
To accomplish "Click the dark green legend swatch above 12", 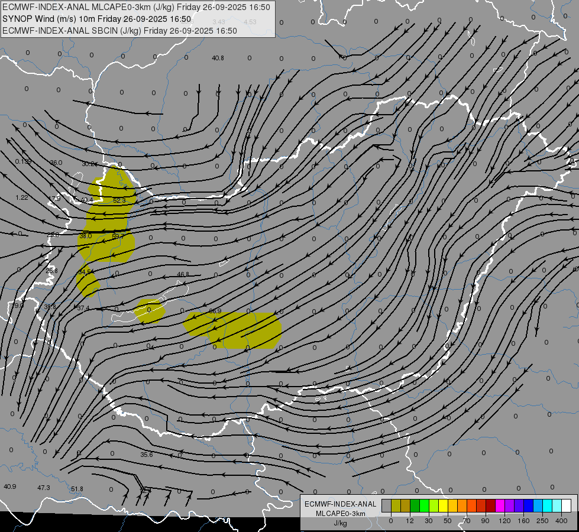I will [x=415, y=505].
